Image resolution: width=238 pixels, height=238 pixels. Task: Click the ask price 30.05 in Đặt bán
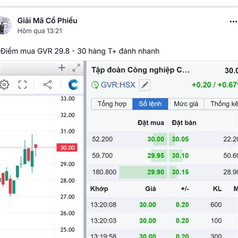point(180,139)
